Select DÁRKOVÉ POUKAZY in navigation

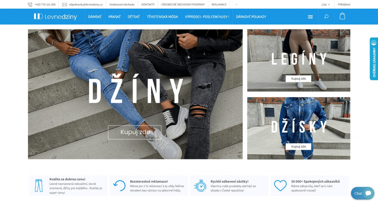[x=251, y=17]
